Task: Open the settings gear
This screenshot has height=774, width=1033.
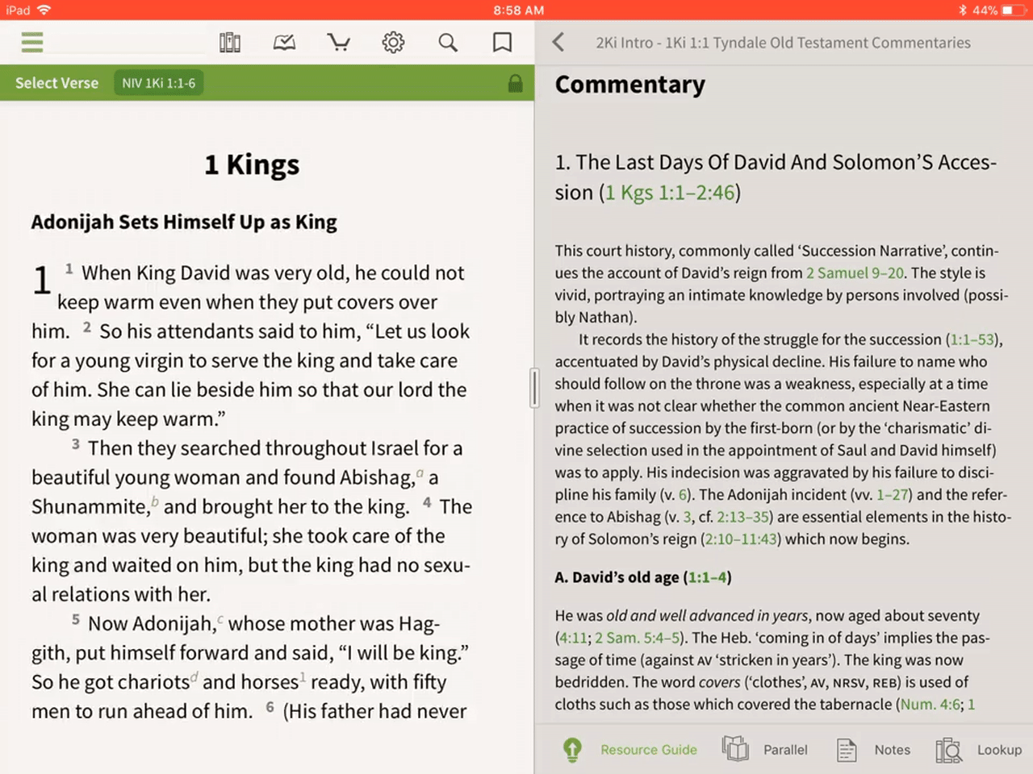Action: tap(393, 42)
